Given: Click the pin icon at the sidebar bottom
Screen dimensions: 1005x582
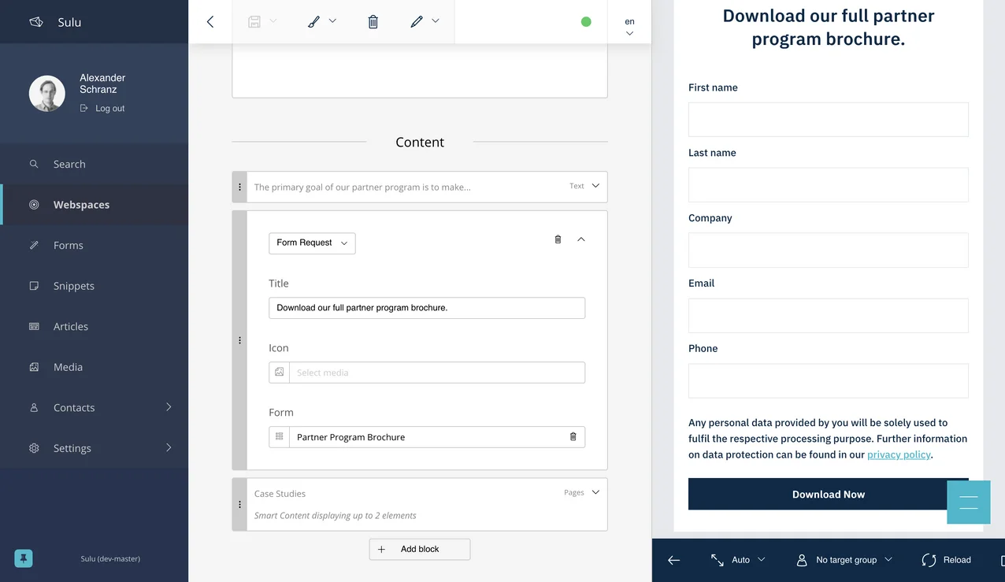Looking at the screenshot, I should [24, 558].
